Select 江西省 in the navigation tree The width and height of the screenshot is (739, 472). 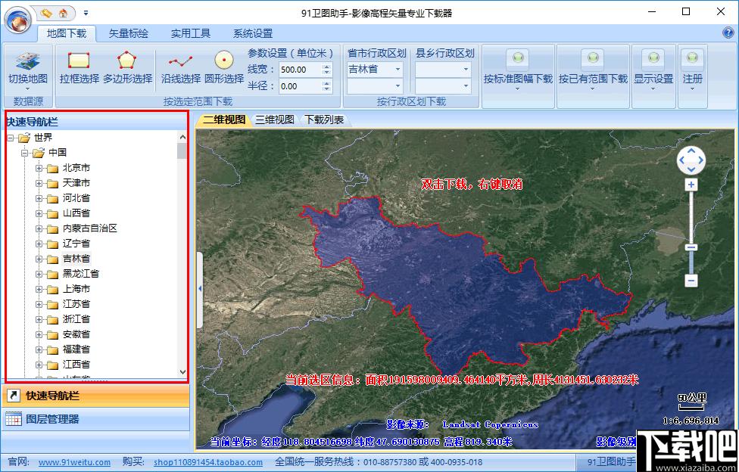(x=76, y=364)
